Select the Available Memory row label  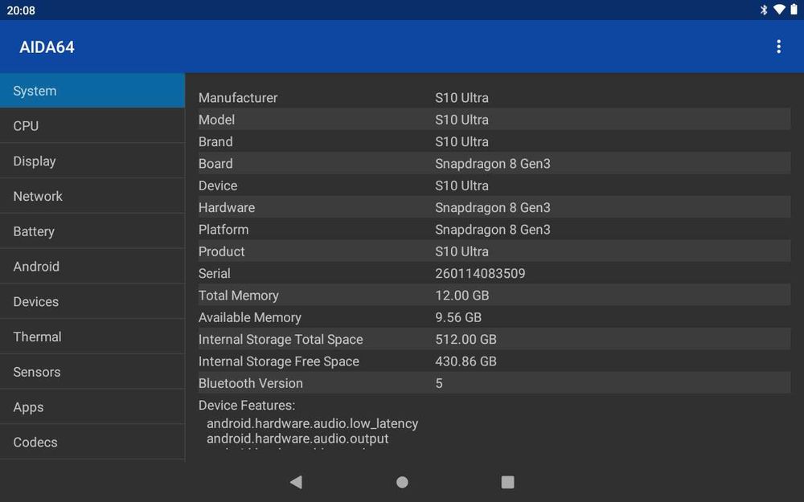click(x=250, y=317)
